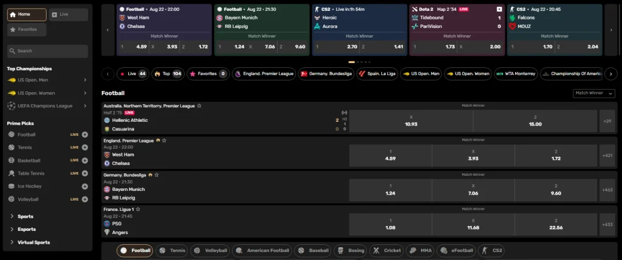Favorite the England Premier League star

click(x=164, y=140)
